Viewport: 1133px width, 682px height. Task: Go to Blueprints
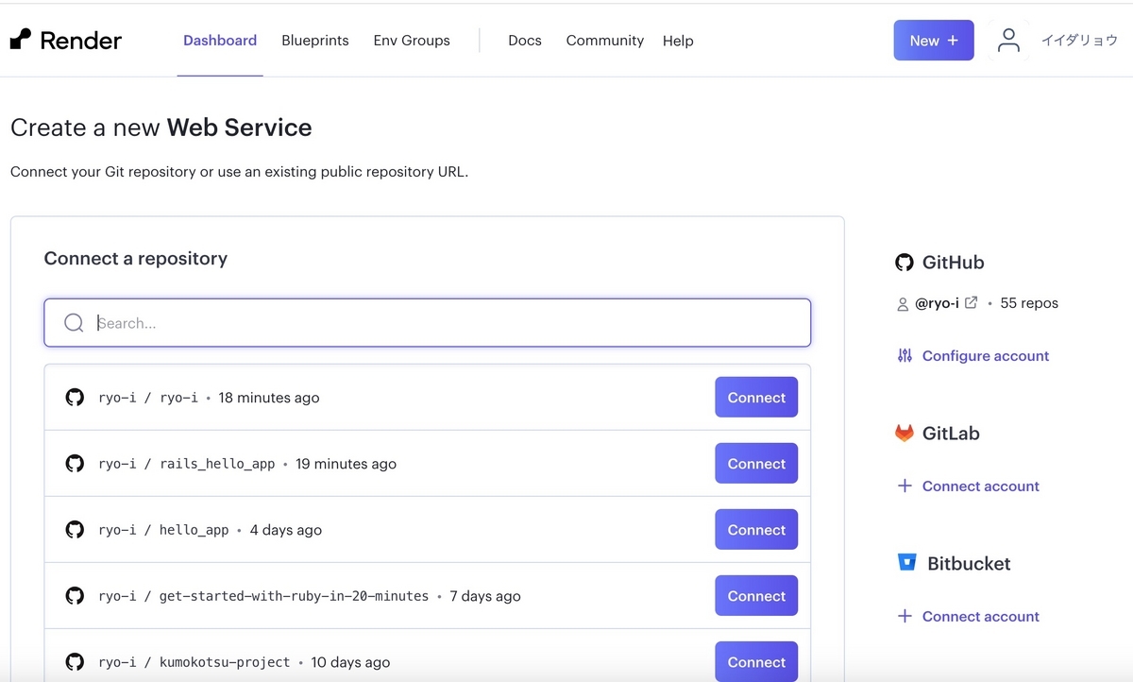(315, 41)
